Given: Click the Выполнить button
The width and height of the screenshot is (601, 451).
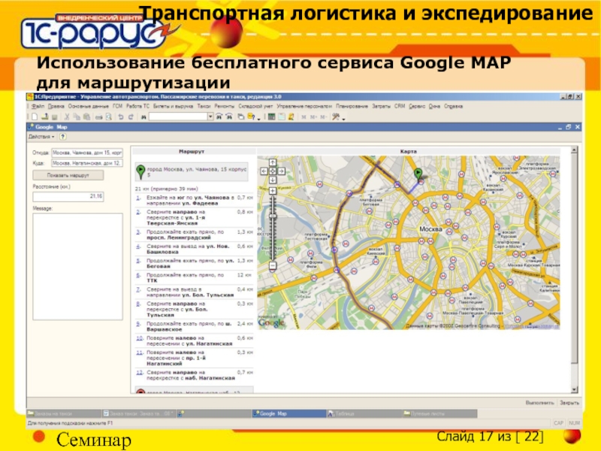Looking at the screenshot, I should [539, 403].
